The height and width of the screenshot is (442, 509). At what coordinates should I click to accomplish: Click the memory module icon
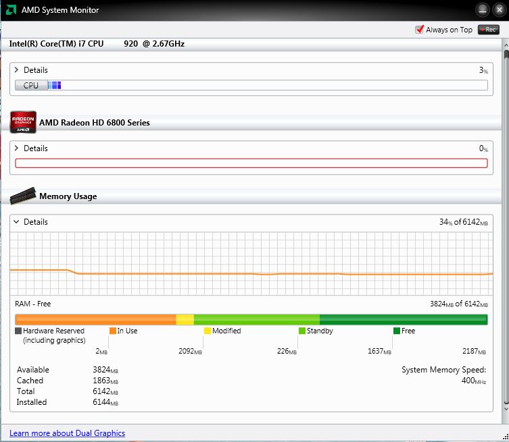coord(23,196)
